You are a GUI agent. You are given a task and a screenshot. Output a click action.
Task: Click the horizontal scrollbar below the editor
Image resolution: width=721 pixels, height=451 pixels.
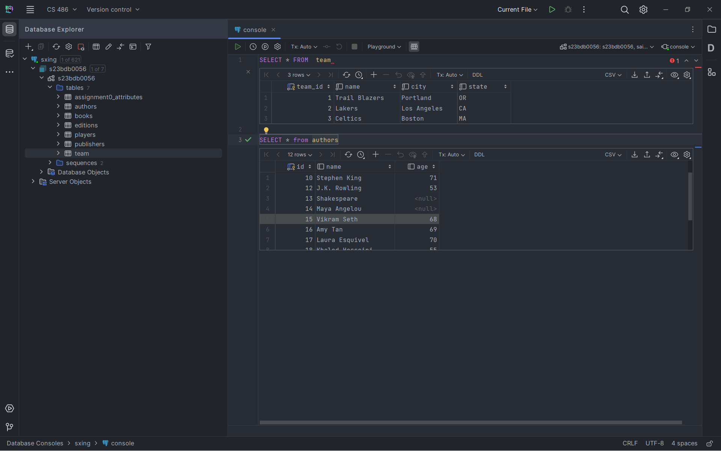point(470,422)
